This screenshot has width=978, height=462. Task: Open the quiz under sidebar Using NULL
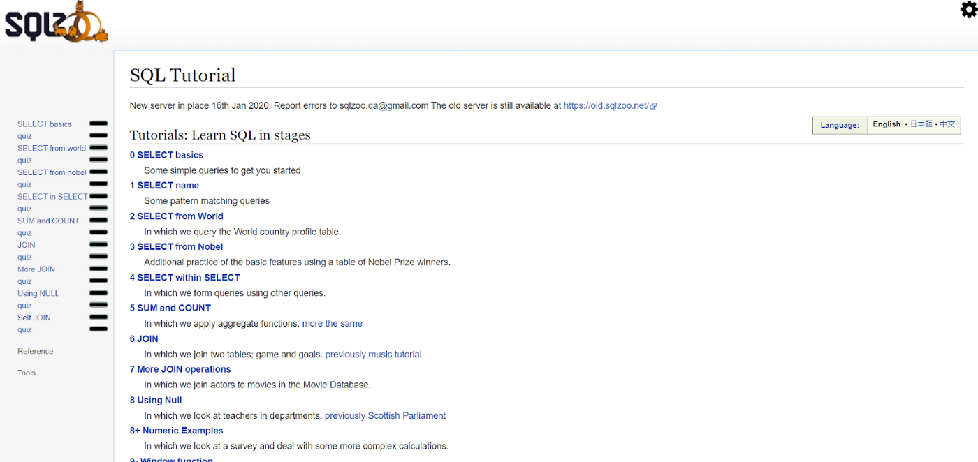click(24, 306)
